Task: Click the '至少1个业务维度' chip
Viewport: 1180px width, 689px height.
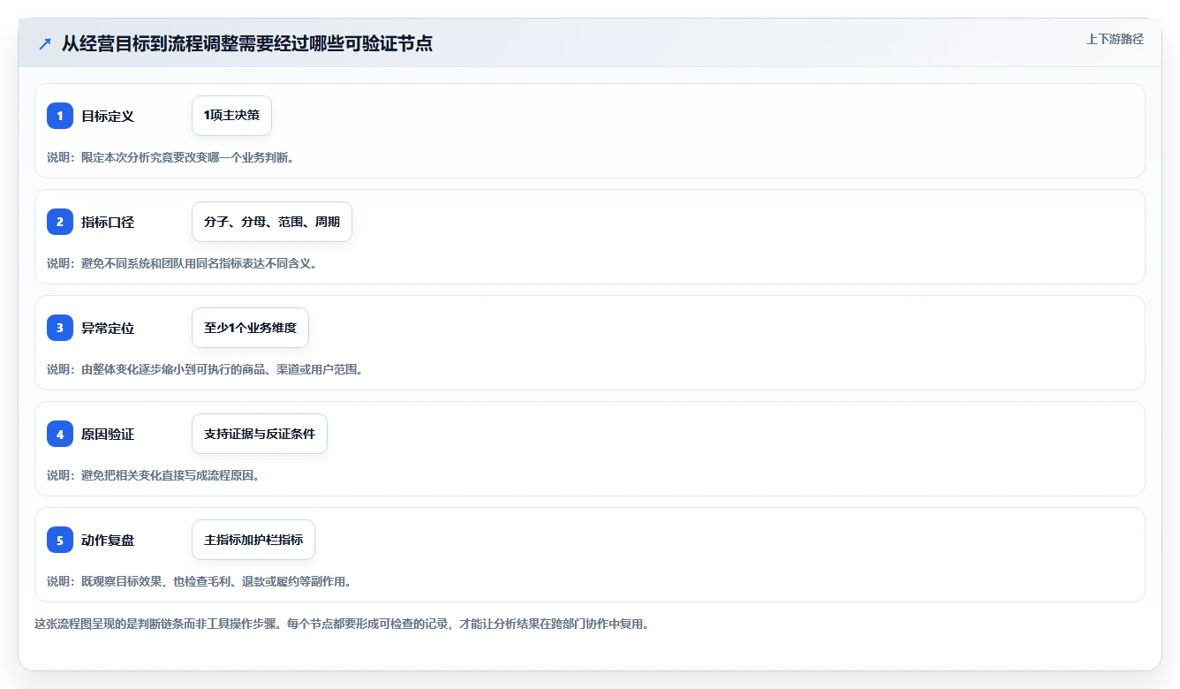Action: click(x=250, y=328)
